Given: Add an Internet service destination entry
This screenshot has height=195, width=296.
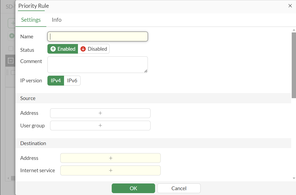Looking at the screenshot, I should (x=110, y=171).
